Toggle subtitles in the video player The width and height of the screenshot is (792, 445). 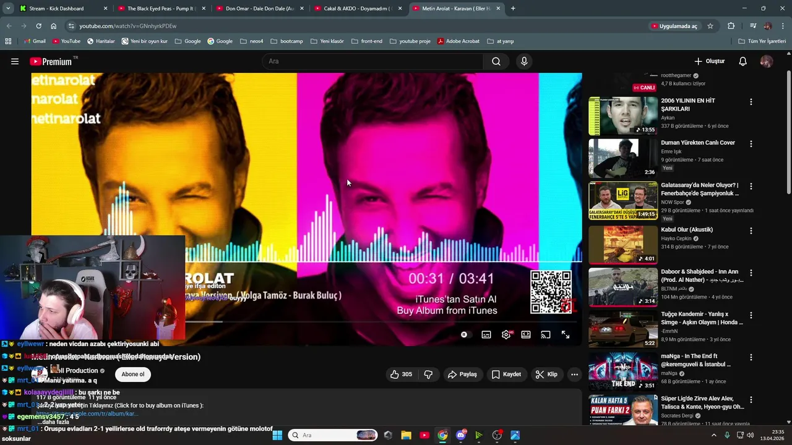click(x=486, y=334)
